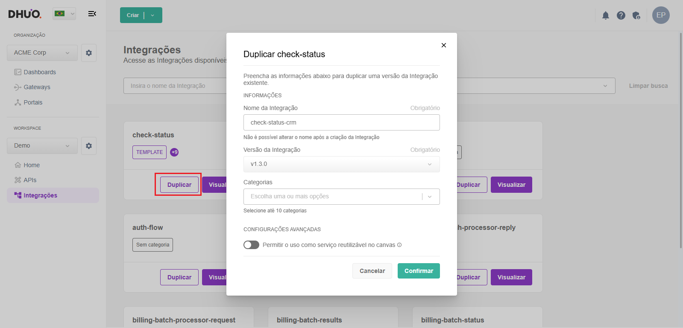Open the EP user avatar
683x328 pixels.
[x=660, y=15]
